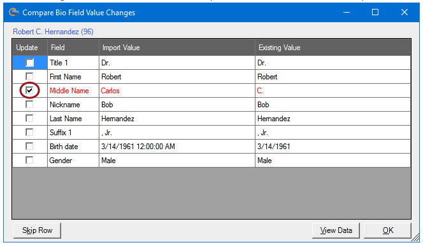Click the Robert C. Hernandez (96) link
The height and width of the screenshot is (245, 423).
tap(53, 32)
